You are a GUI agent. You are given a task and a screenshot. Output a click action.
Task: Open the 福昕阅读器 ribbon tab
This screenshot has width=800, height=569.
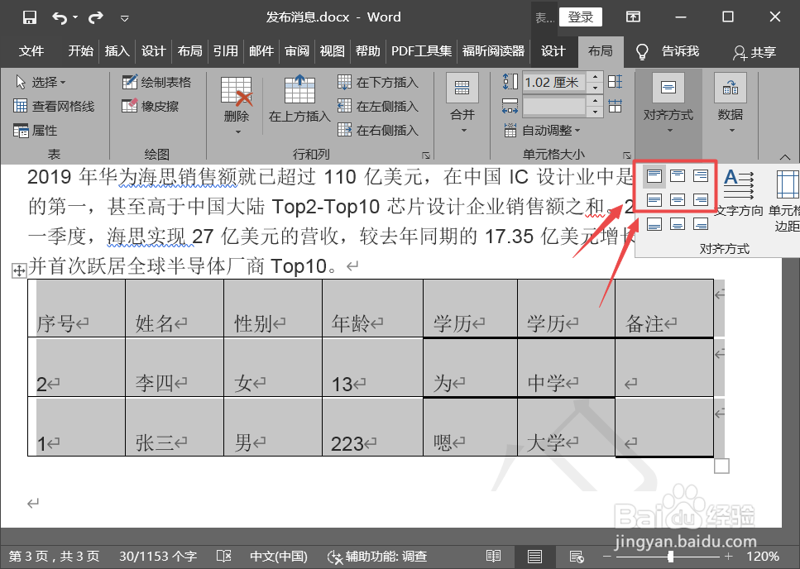click(493, 51)
